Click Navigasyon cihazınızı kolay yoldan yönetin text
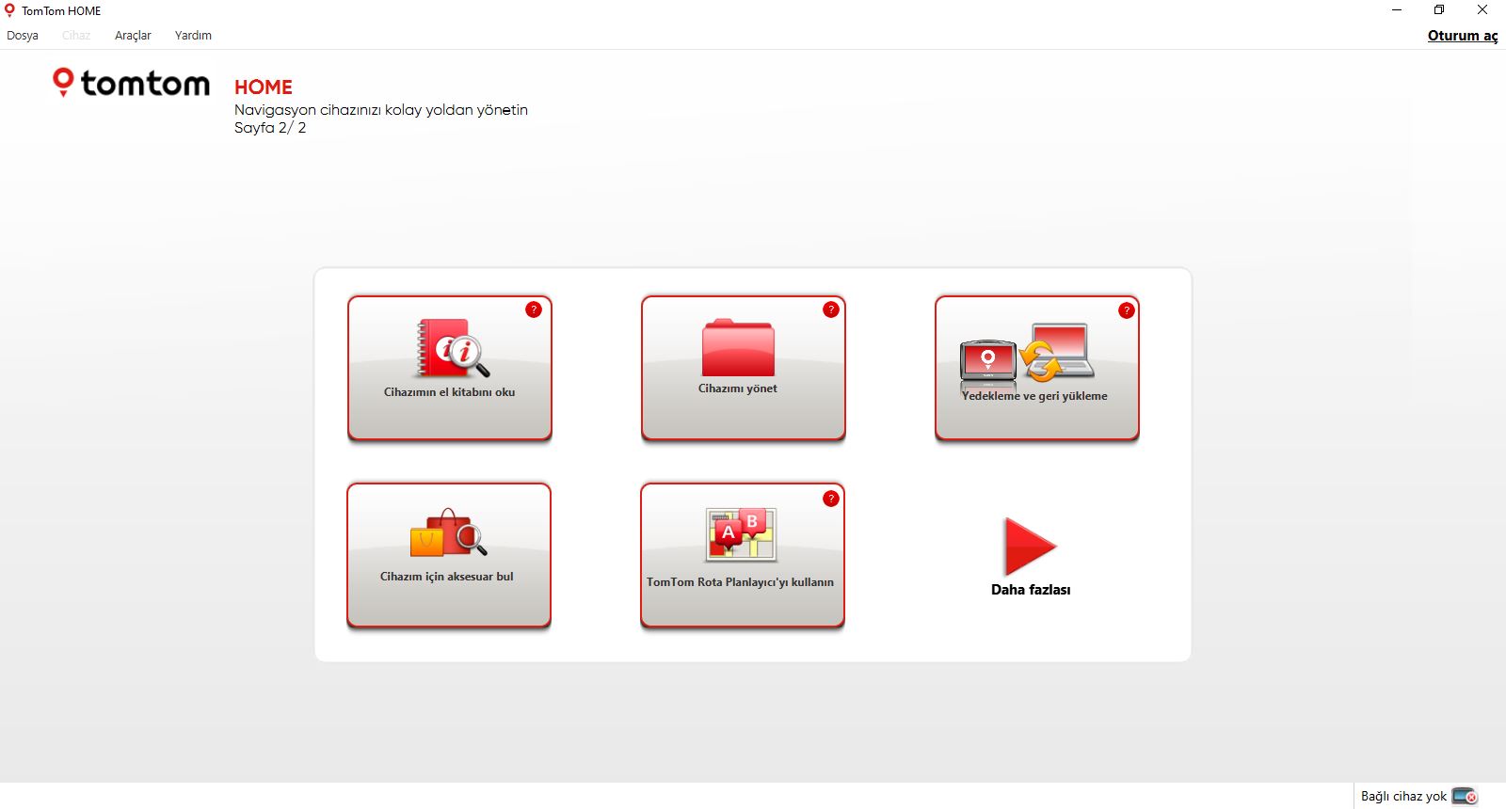1506x809 pixels. [381, 110]
